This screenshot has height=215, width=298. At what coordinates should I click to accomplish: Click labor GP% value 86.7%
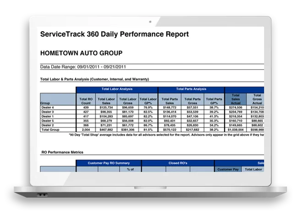148,125
